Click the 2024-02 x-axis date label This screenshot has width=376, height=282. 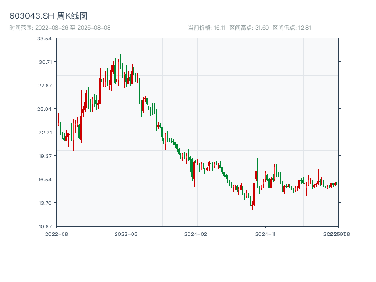(196, 234)
